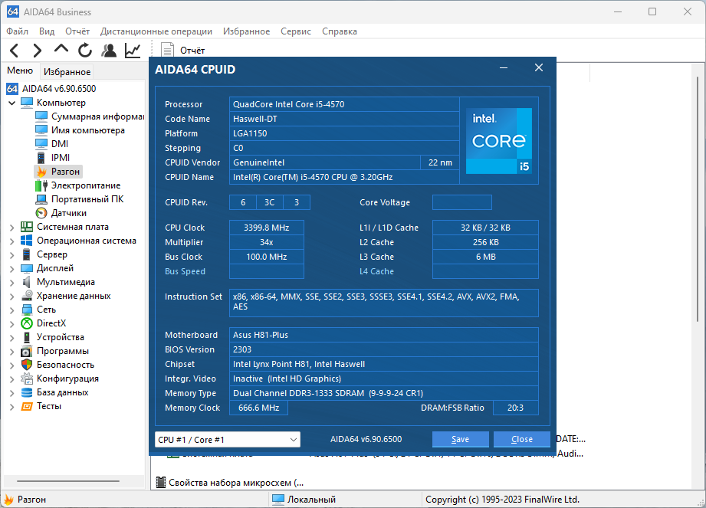
Task: Maximize the AIDA64 Business main window
Action: [652, 11]
